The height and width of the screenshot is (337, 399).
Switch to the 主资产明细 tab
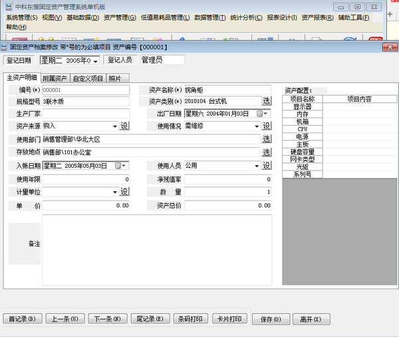point(22,77)
